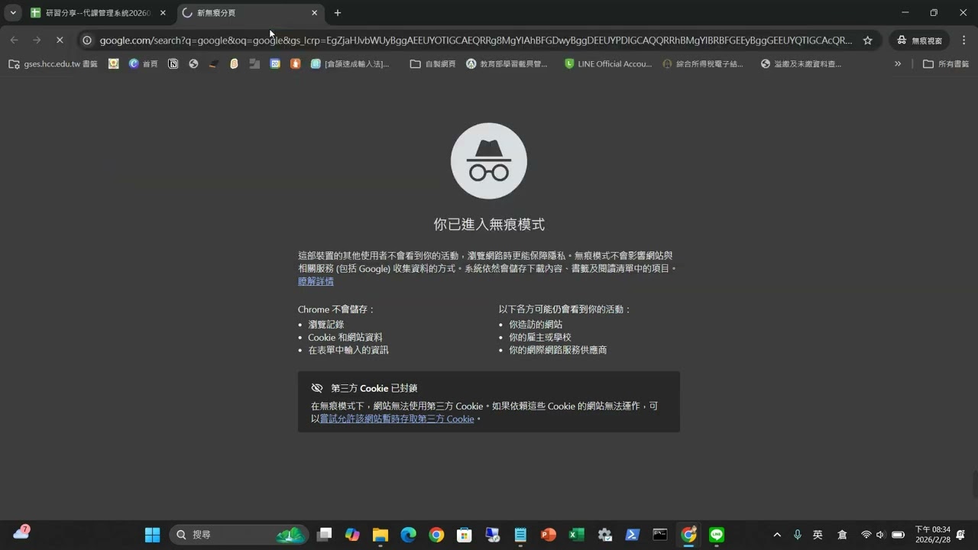Open PowerShell from the taskbar
Image resolution: width=978 pixels, height=550 pixels.
633,535
